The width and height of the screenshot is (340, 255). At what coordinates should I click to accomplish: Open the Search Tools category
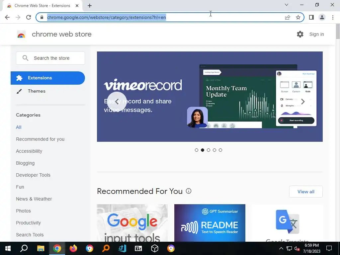[x=30, y=235]
